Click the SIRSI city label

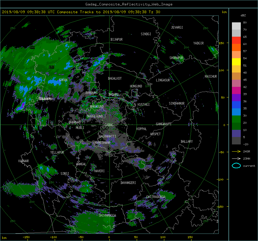[65, 174]
